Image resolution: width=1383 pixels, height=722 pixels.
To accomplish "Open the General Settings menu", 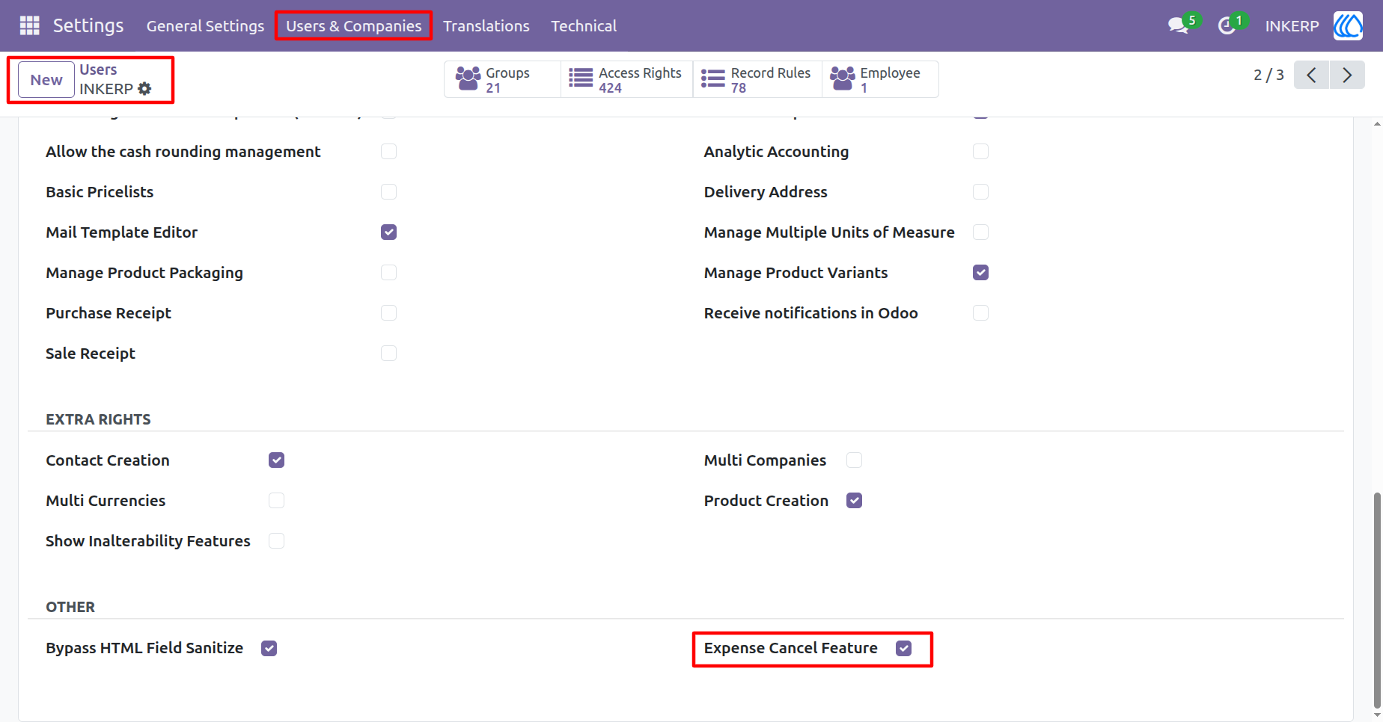I will [x=205, y=25].
